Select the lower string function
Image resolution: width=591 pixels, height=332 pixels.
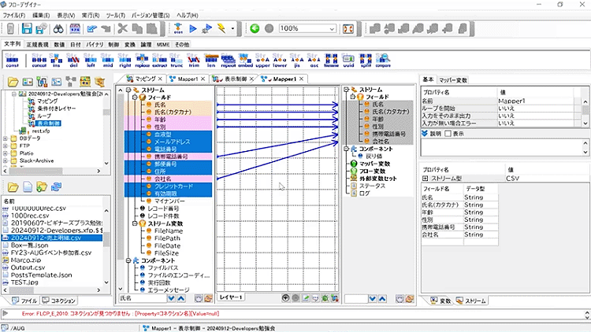(280, 61)
